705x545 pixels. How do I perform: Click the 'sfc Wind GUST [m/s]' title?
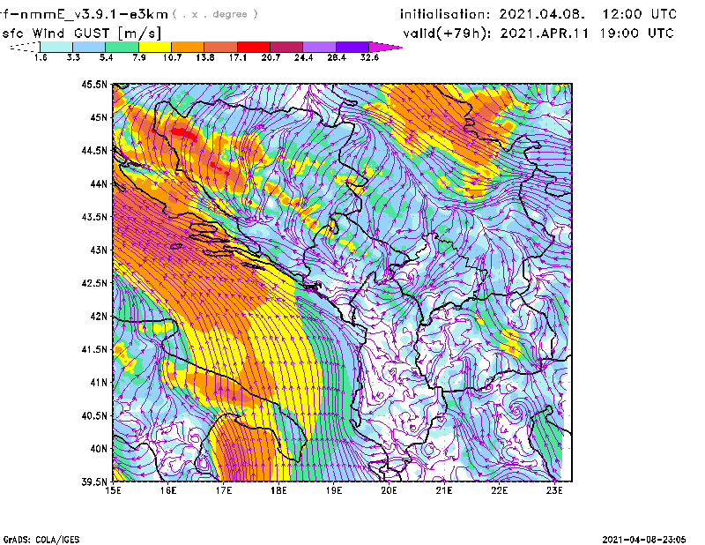81,34
